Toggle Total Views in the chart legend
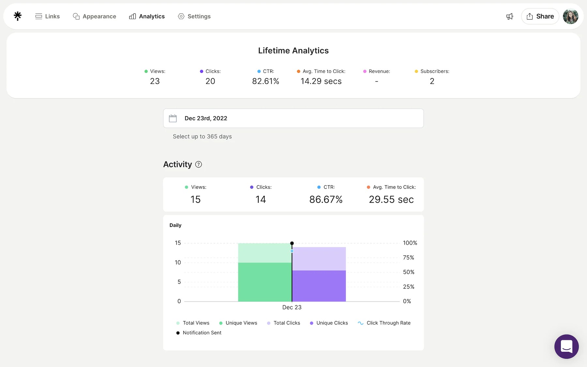The width and height of the screenshot is (587, 367). click(x=192, y=323)
